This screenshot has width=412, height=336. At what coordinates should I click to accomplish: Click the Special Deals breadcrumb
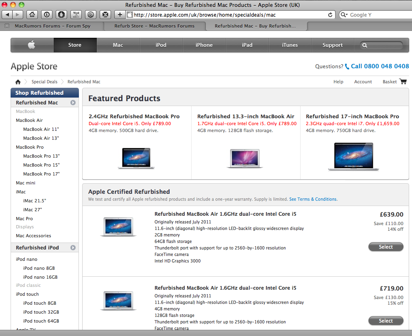pos(44,82)
